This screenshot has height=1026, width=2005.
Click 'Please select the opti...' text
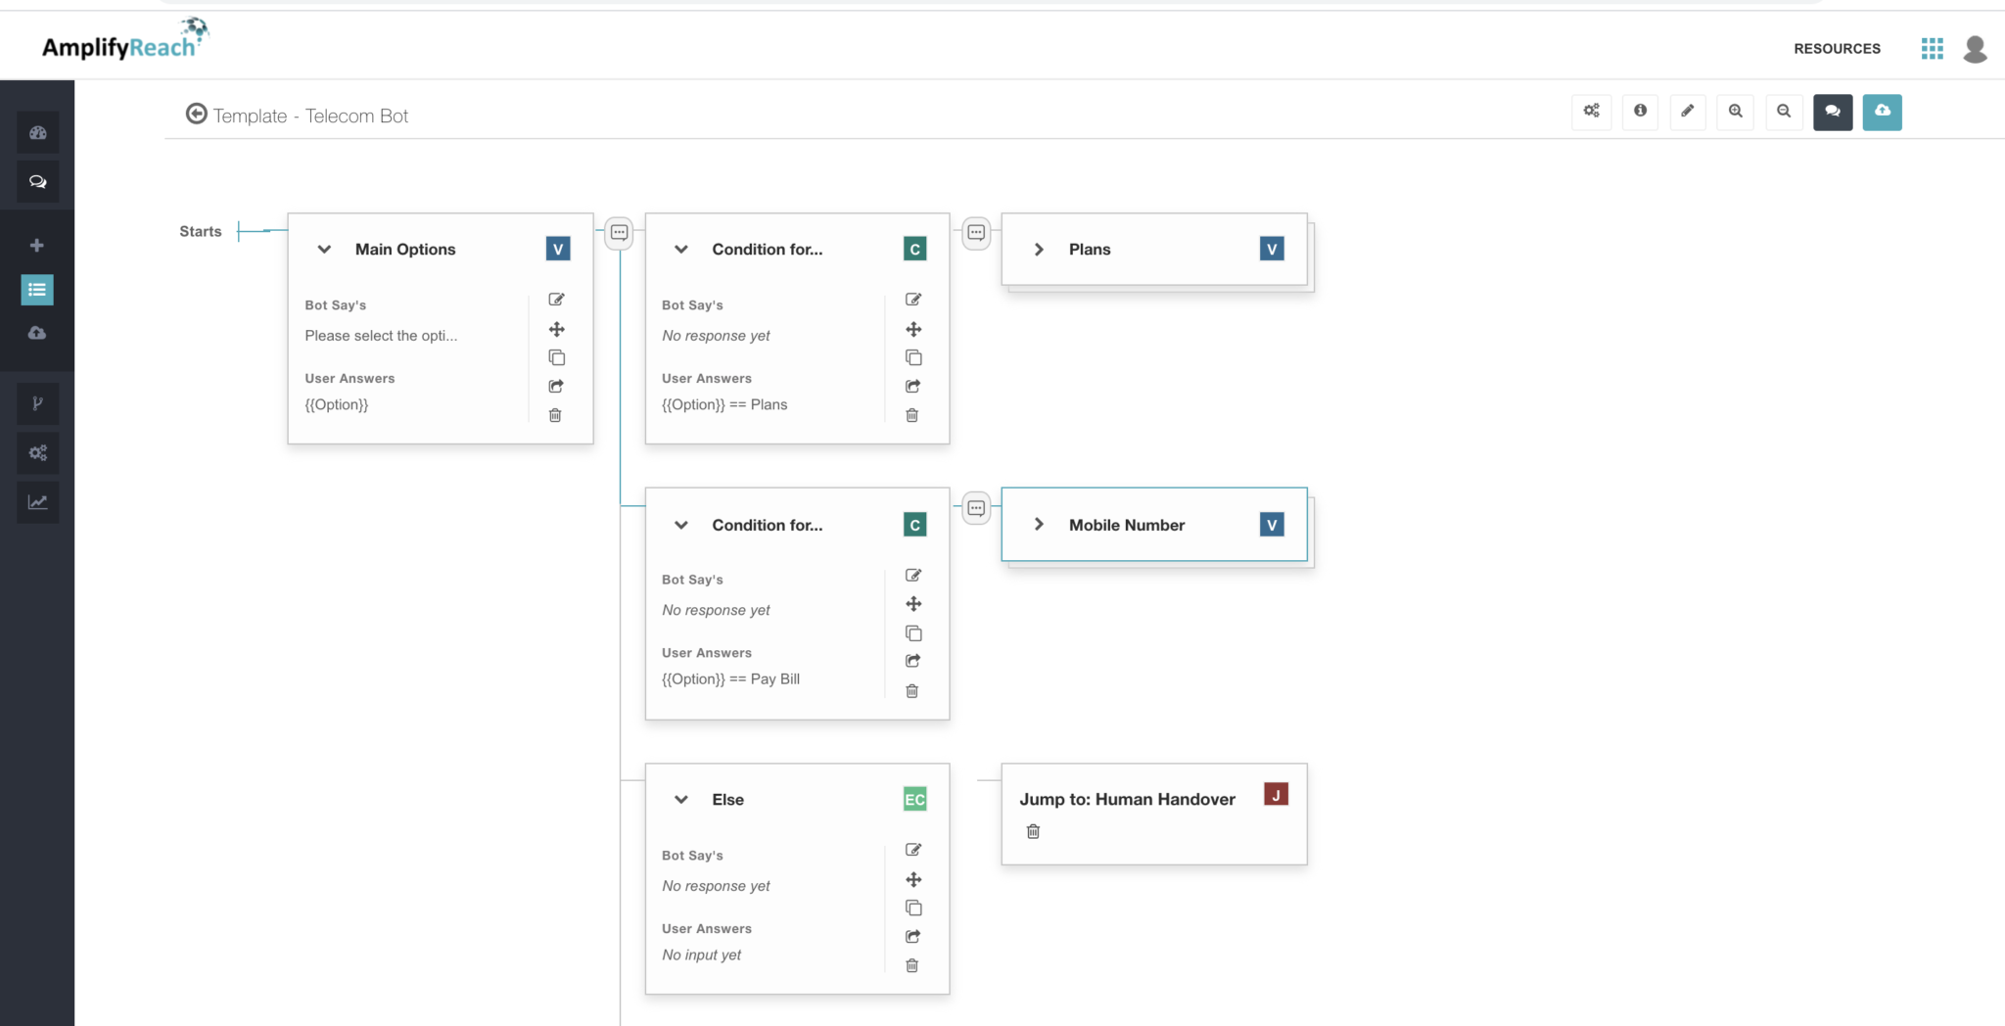[x=381, y=336]
